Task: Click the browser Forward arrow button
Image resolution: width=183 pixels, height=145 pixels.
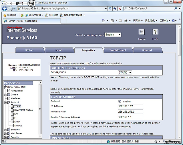Action: pos(10,9)
